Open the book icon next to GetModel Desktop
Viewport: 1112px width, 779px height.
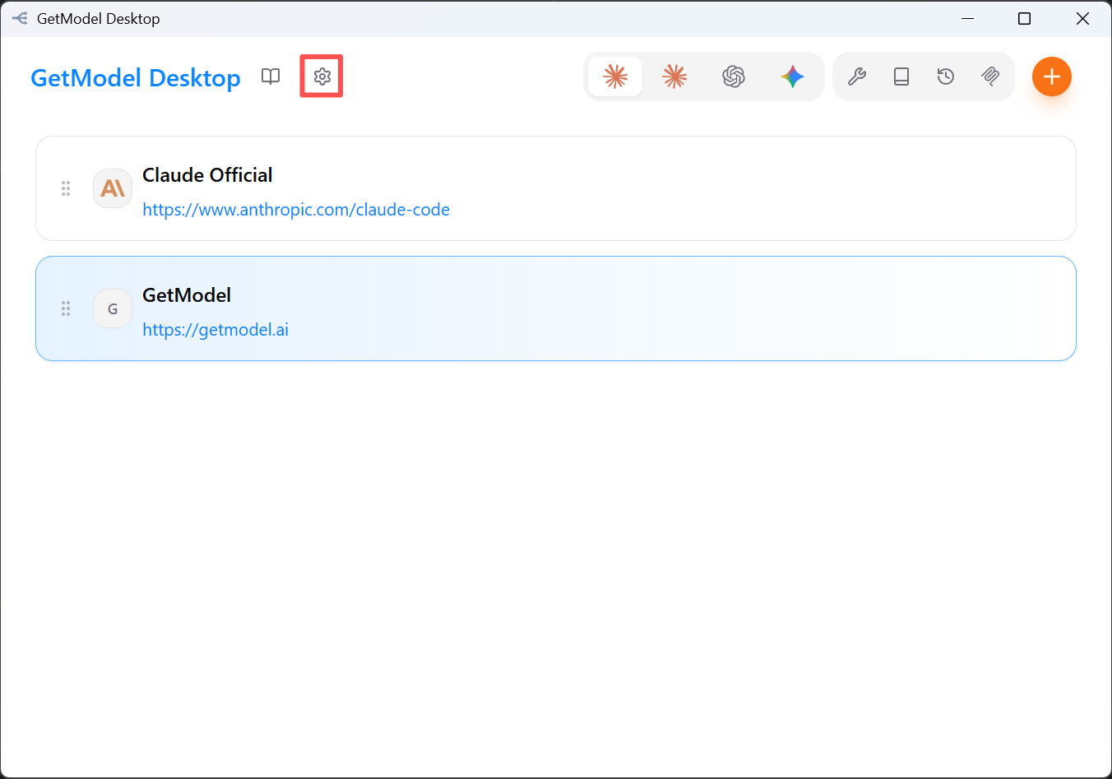tap(271, 77)
